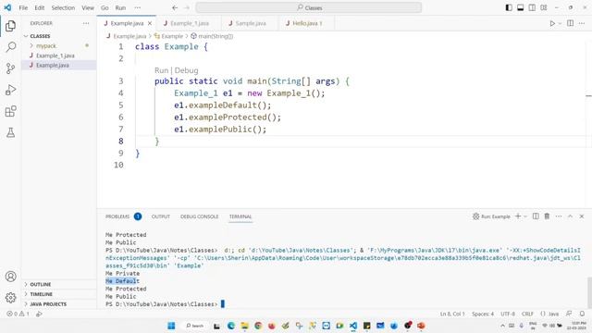Open the new terminal launch profile dropdown
Image resolution: width=592 pixels, height=333 pixels.
(525, 216)
